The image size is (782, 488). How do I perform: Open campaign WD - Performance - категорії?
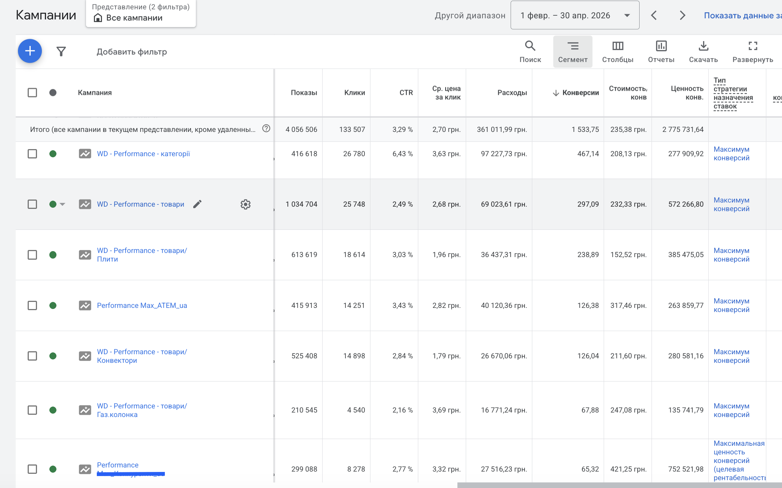click(143, 154)
